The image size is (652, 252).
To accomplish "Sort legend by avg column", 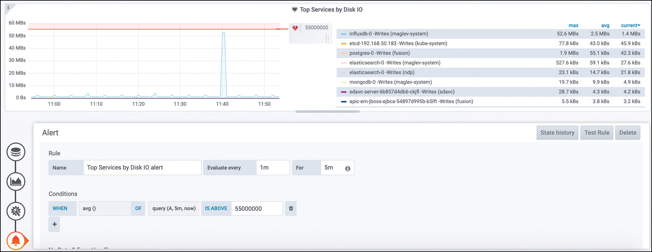I will [x=605, y=25].
